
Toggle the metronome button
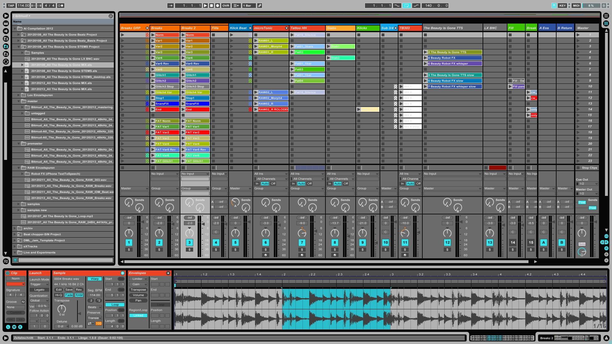[60, 5]
